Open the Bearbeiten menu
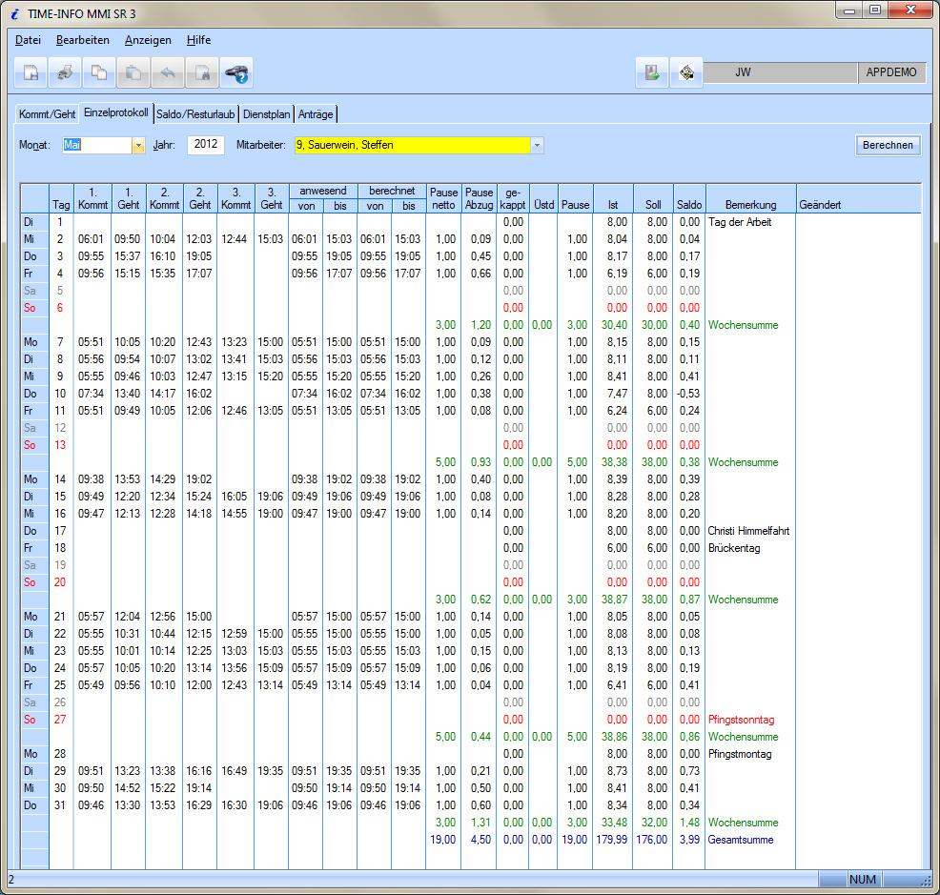940x895 pixels. point(83,40)
